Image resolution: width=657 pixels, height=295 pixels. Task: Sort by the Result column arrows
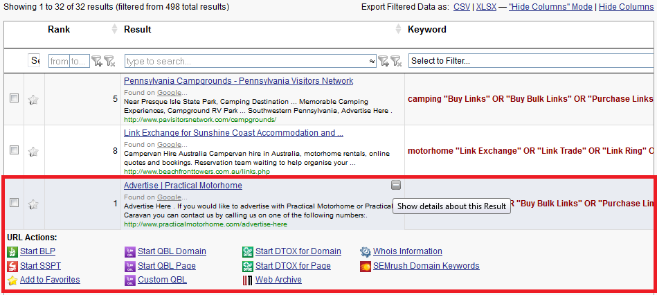tap(399, 29)
